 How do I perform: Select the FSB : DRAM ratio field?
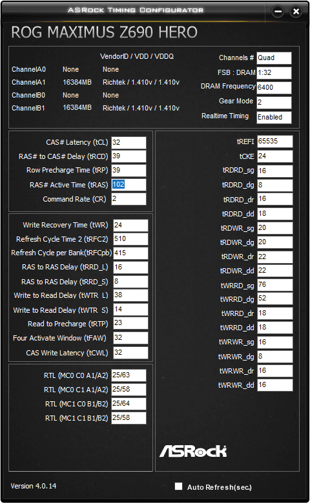pyautogui.click(x=274, y=73)
